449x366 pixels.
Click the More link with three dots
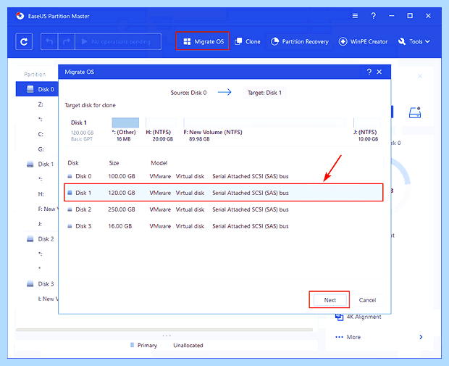[x=348, y=337]
